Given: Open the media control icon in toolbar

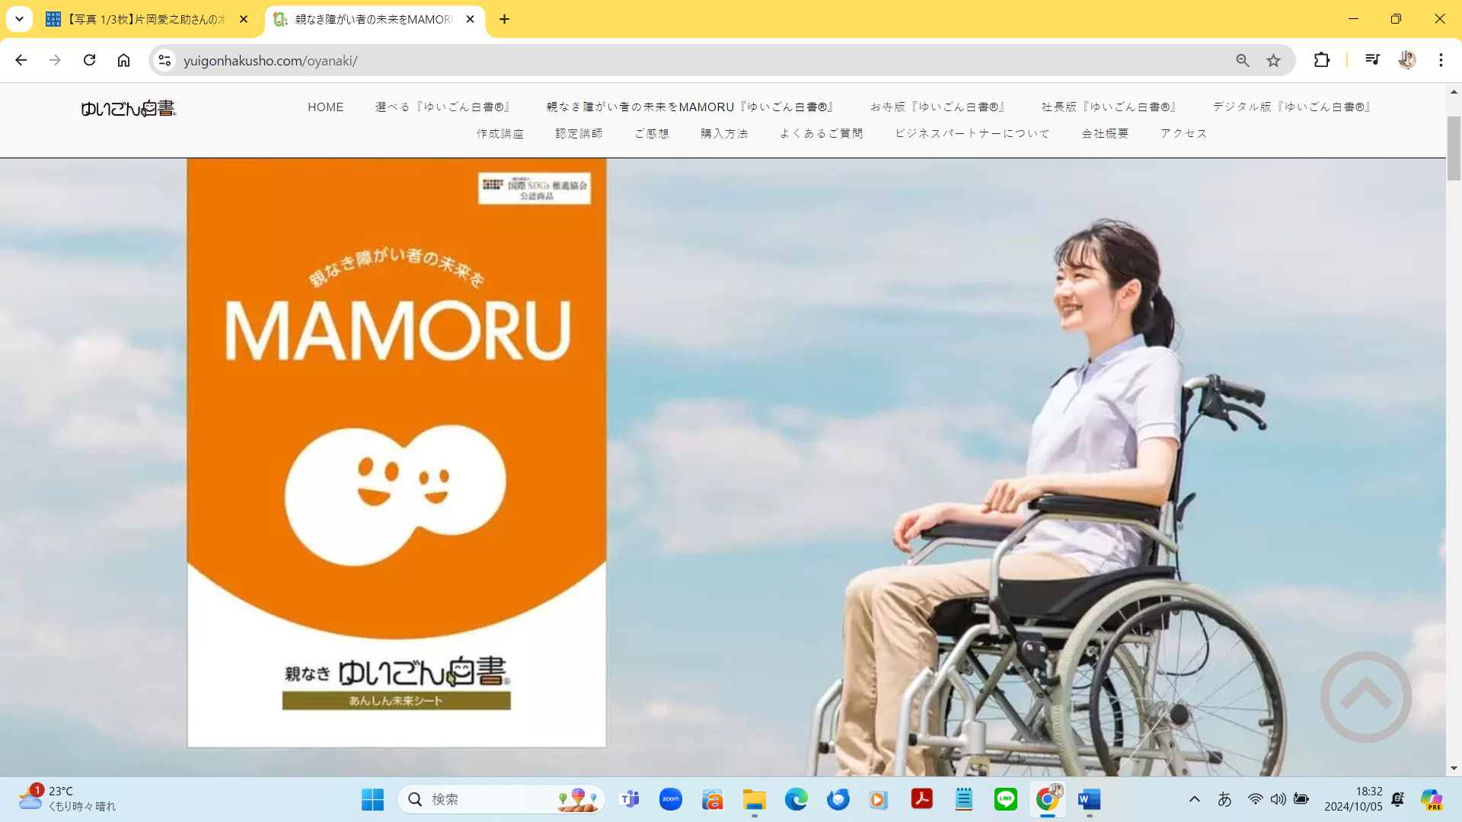Looking at the screenshot, I should pyautogui.click(x=1372, y=60).
